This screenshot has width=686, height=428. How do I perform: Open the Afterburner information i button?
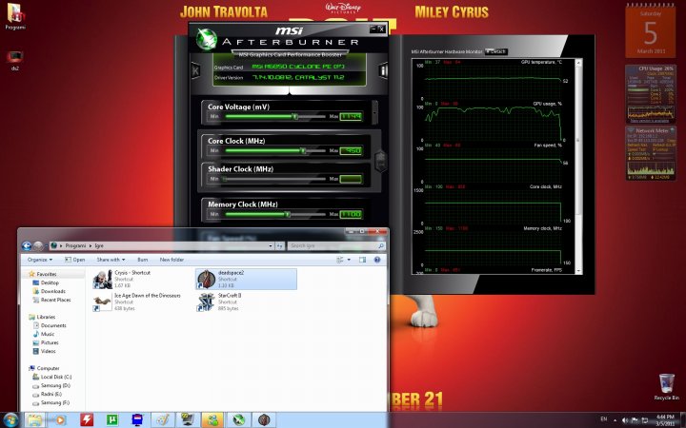pyautogui.click(x=383, y=70)
